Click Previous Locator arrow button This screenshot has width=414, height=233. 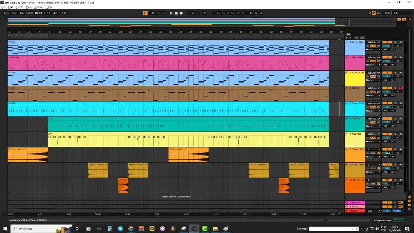pyautogui.click(x=346, y=38)
